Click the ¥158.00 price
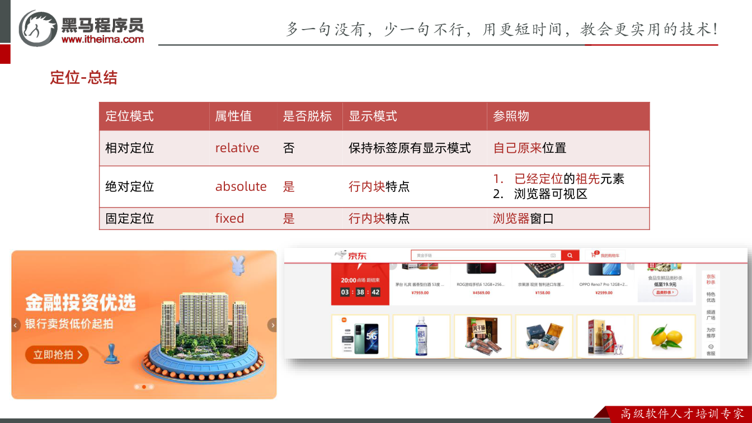This screenshot has width=752, height=423. point(542,293)
